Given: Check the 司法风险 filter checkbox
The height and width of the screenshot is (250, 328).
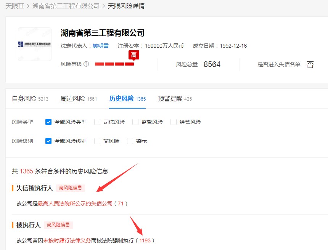Looking at the screenshot, I should (x=97, y=122).
